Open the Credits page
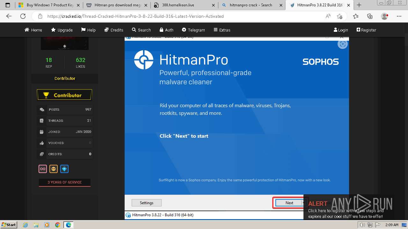This screenshot has width=408, height=229. 114,30
